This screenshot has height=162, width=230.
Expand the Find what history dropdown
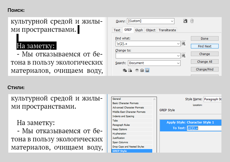point(178,44)
